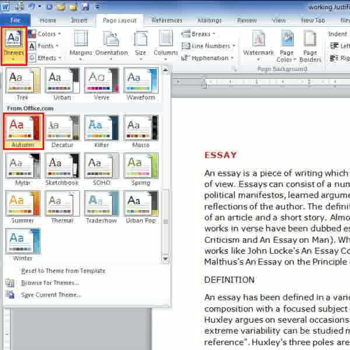Click the first-line indent marker on the ruler

pyautogui.click(x=204, y=80)
